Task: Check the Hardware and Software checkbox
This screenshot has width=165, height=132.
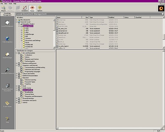Action: pyautogui.click(x=21, y=70)
